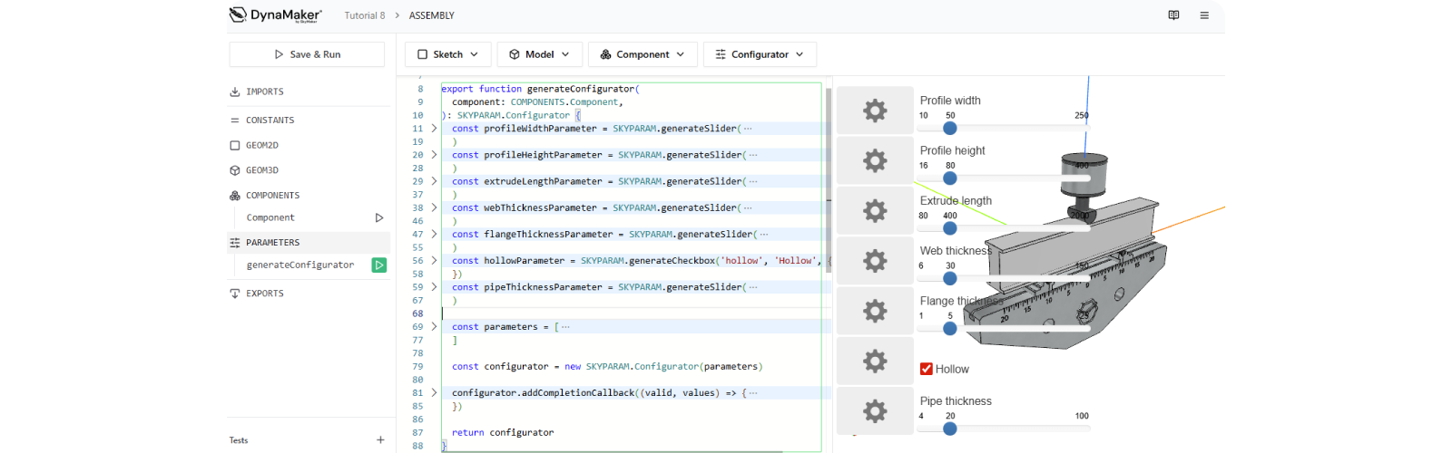Click the play icon beside Component
1452x453 pixels.
[x=379, y=217]
